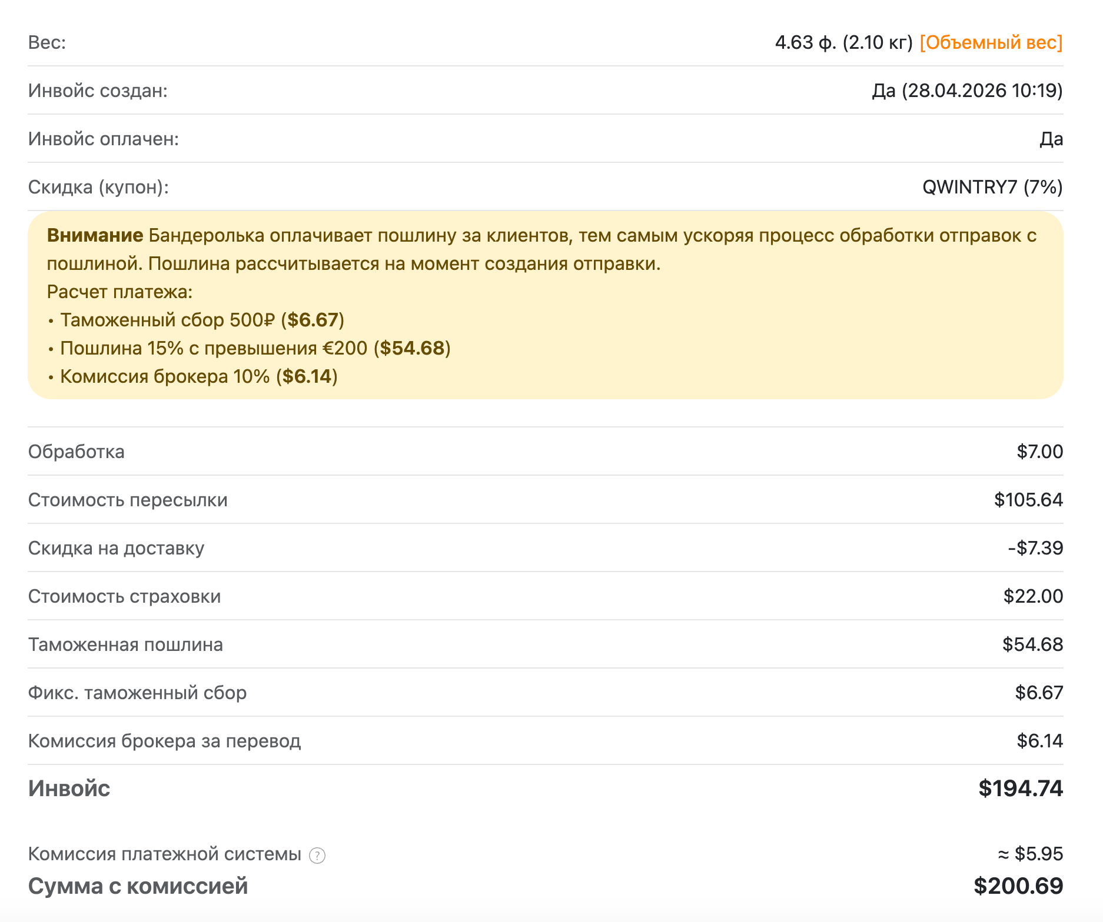The width and height of the screenshot is (1103, 922).
Task: Click the invoice total $194.74
Action: (1021, 788)
